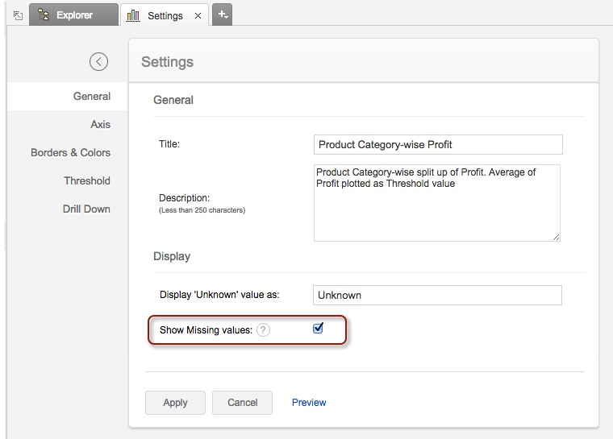Open the Drill Down settings section
Image resolution: width=613 pixels, height=439 pixels.
(86, 209)
